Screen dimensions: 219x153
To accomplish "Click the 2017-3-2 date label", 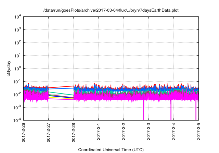I will coord(124,131).
